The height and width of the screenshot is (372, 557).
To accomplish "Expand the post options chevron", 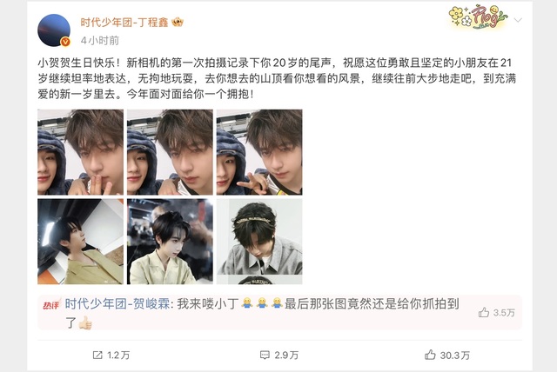I will 518,20.
